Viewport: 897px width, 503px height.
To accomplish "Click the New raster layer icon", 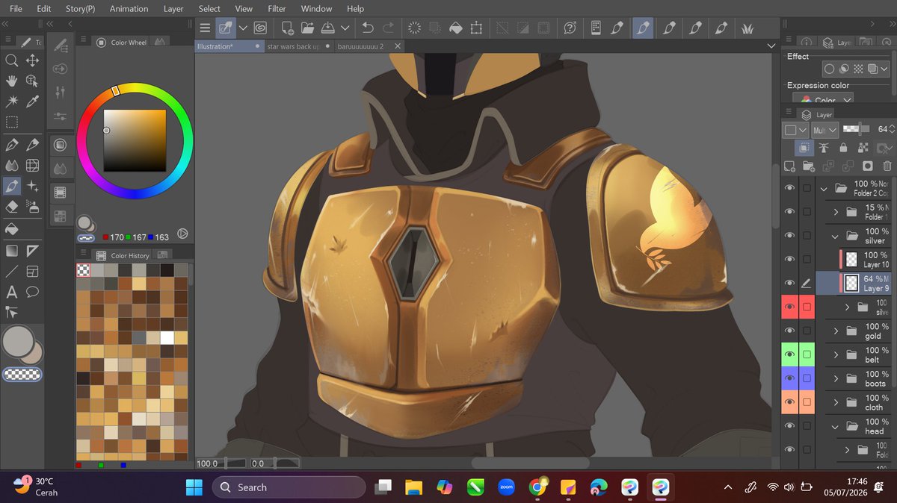I will click(x=790, y=166).
